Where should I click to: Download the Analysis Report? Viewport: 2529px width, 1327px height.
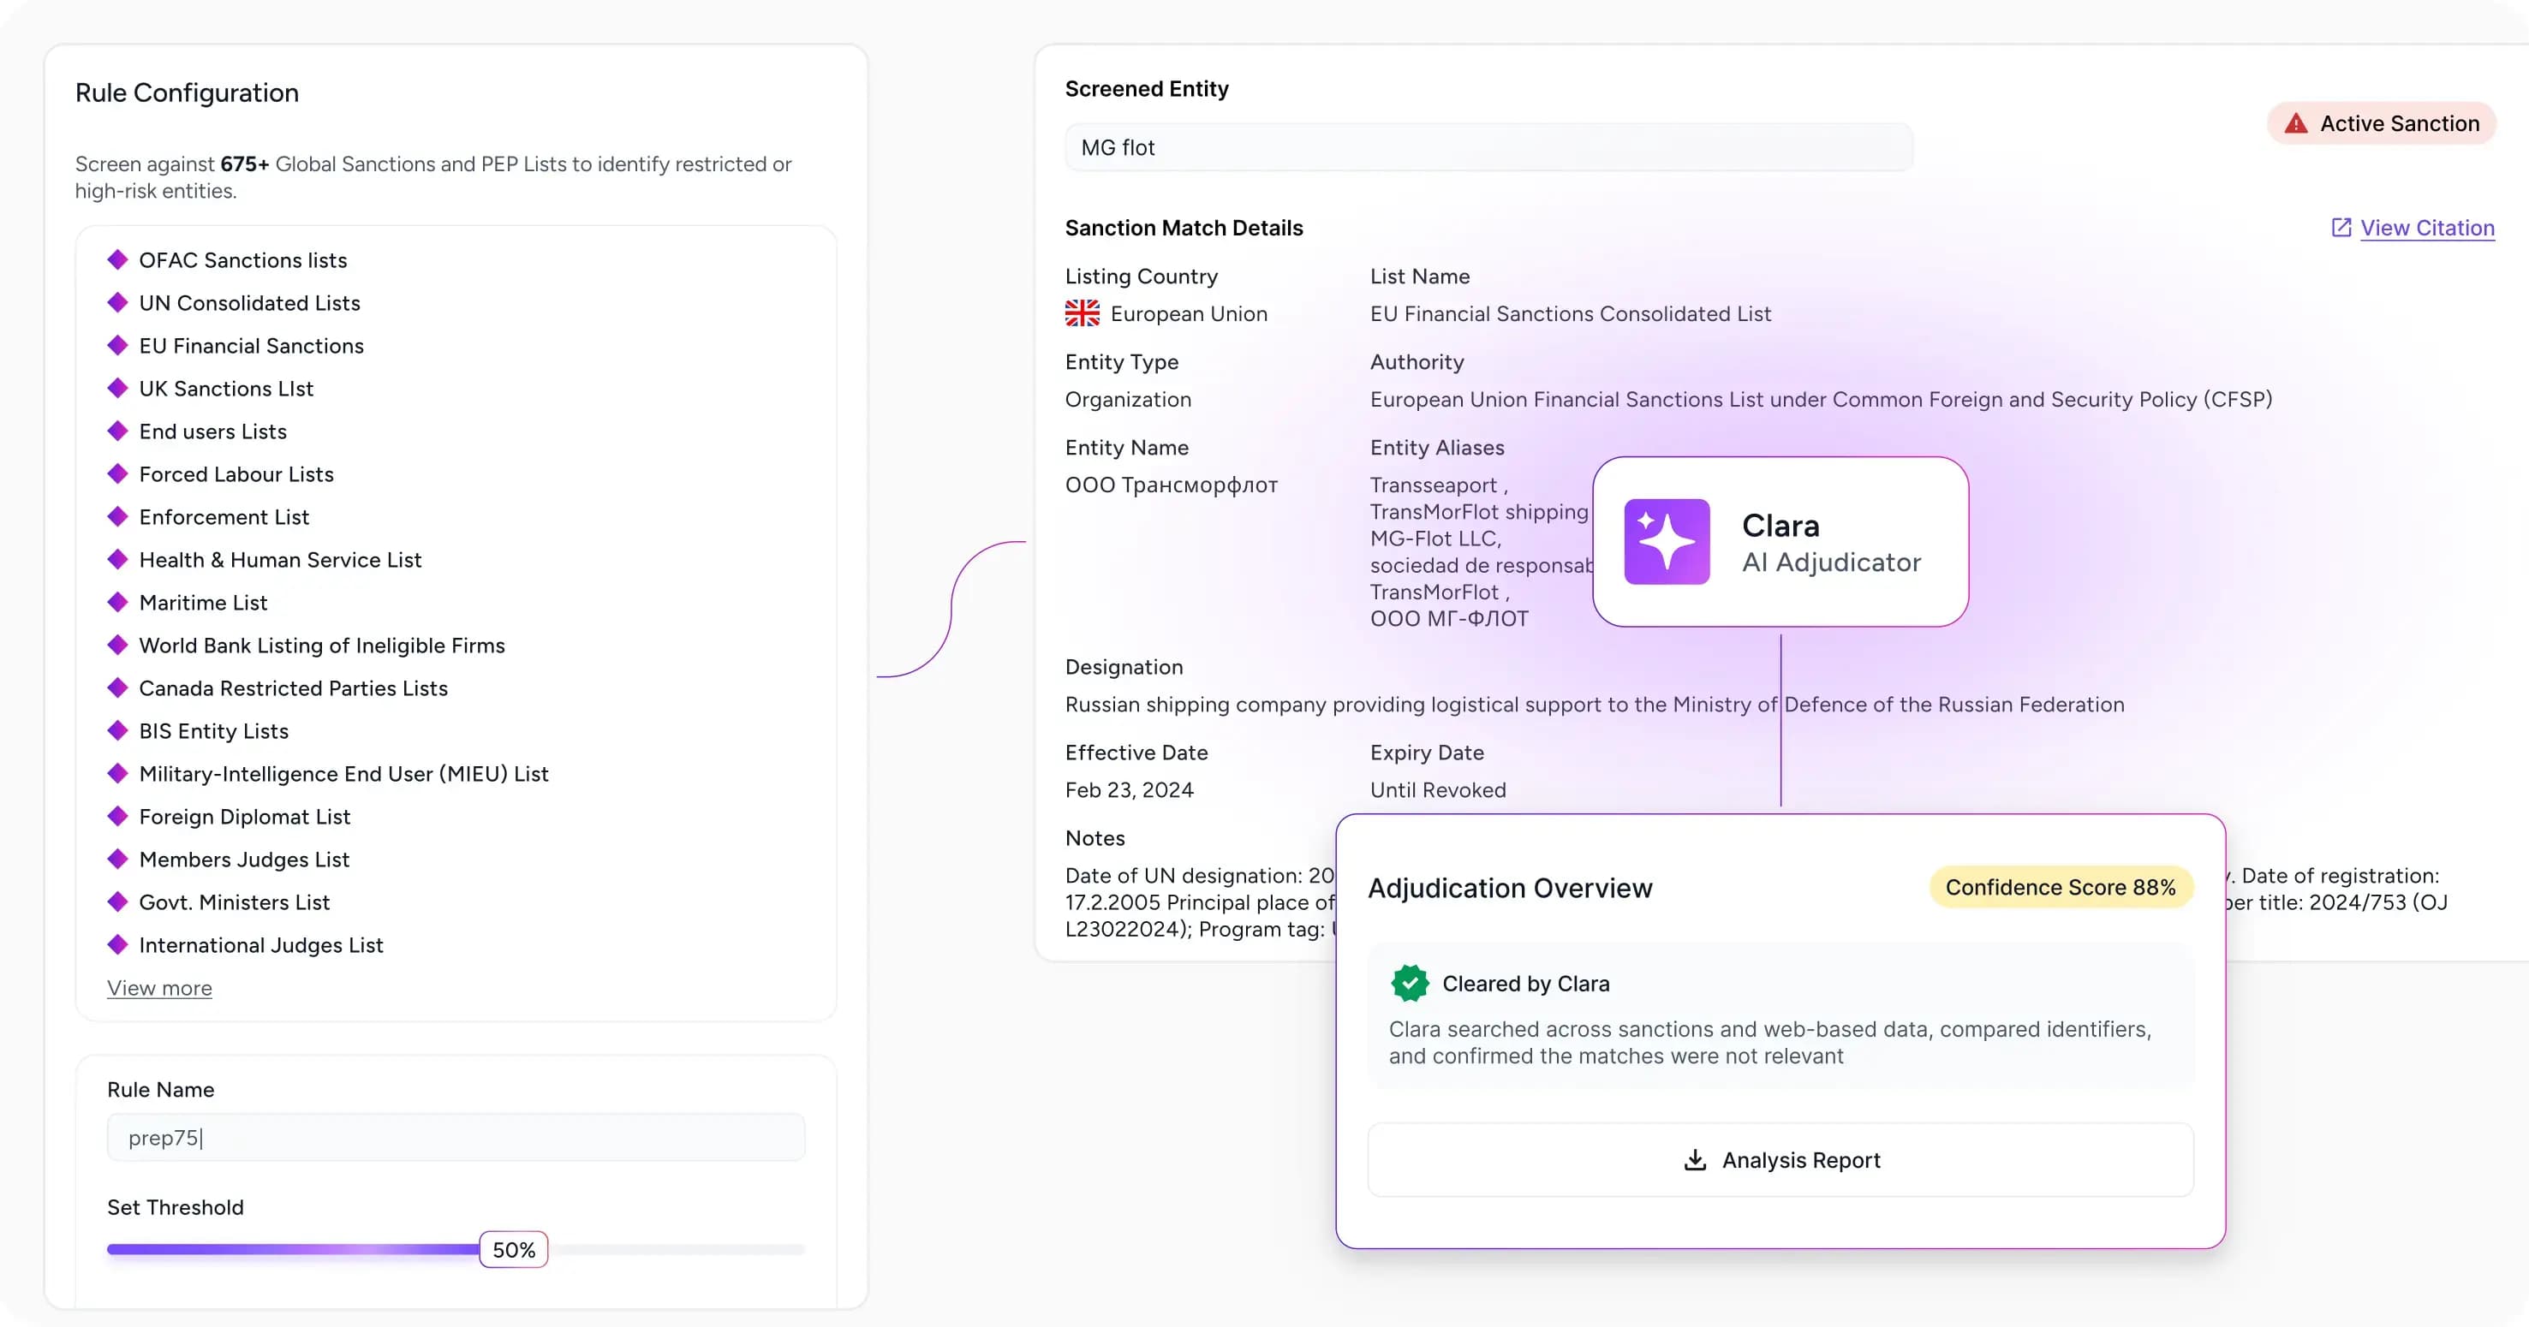coord(1780,1159)
